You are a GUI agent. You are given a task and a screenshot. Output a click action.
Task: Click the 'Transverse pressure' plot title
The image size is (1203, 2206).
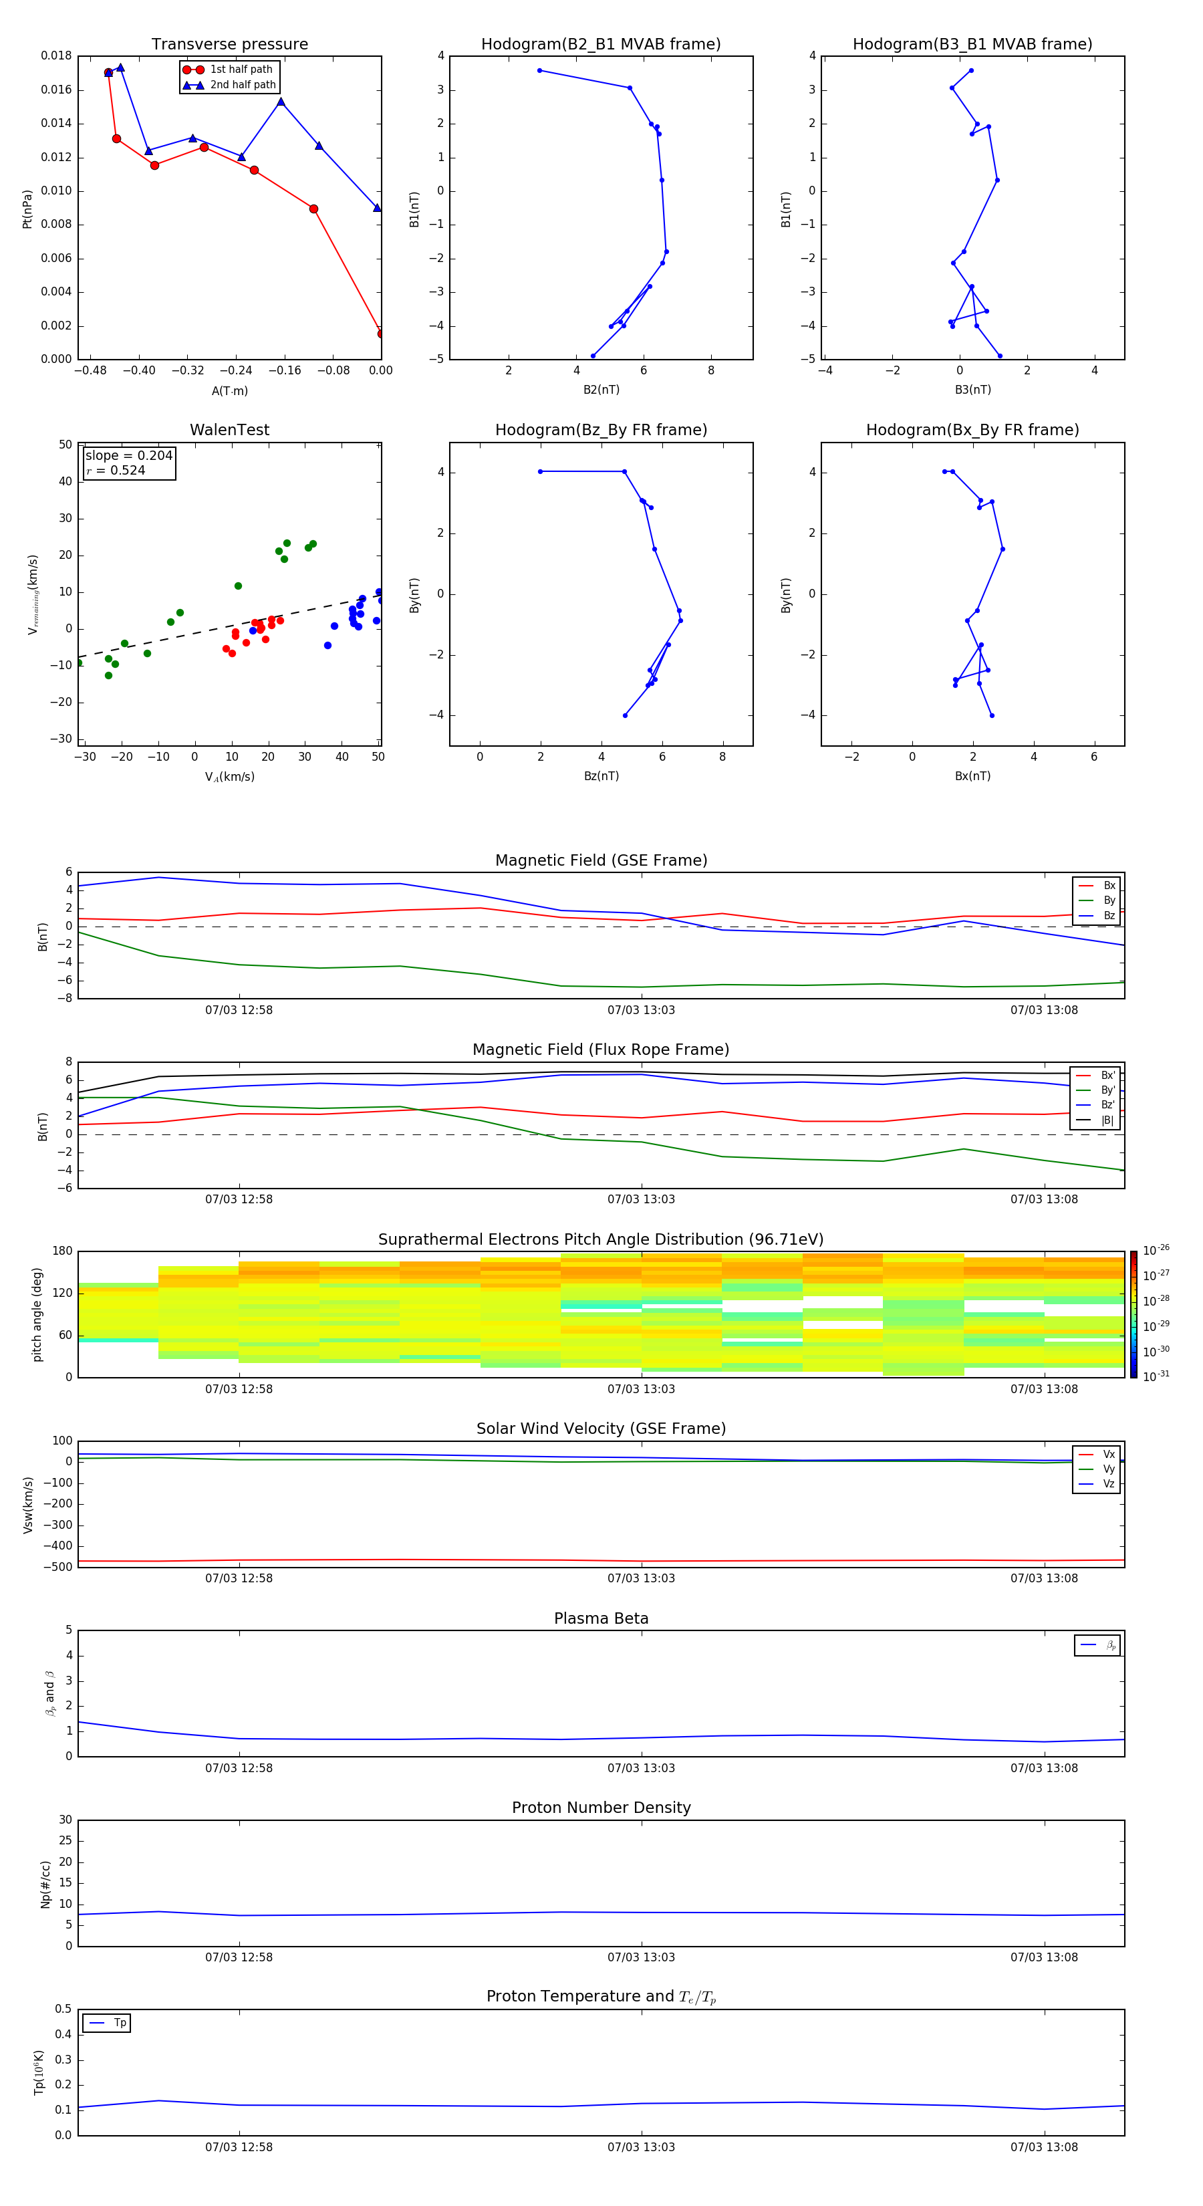pos(229,43)
